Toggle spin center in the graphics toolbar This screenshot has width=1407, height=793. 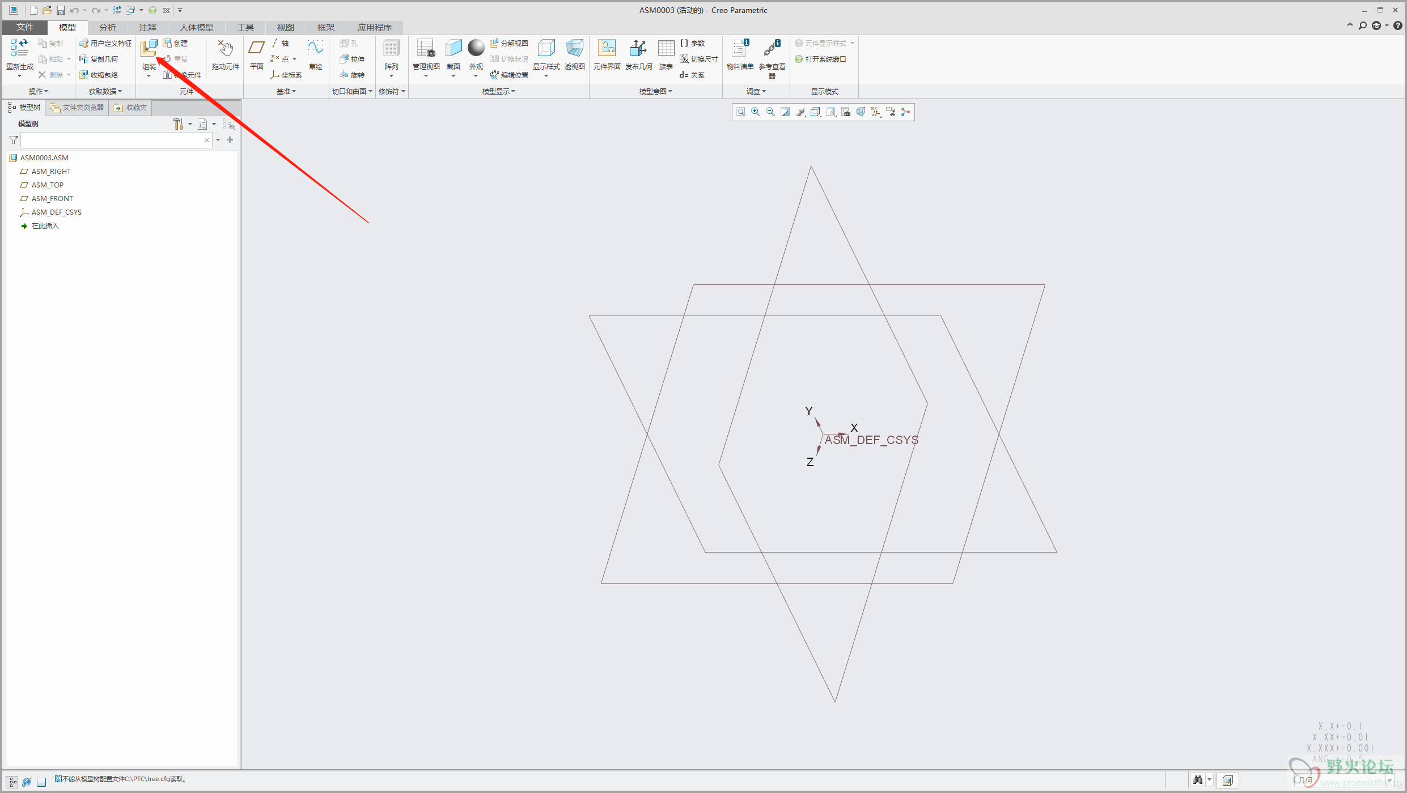pos(906,112)
